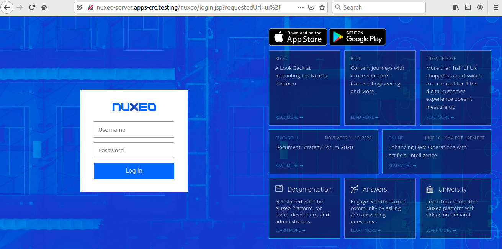Learn more under Documentation
The height and width of the screenshot is (249, 502).
point(290,230)
